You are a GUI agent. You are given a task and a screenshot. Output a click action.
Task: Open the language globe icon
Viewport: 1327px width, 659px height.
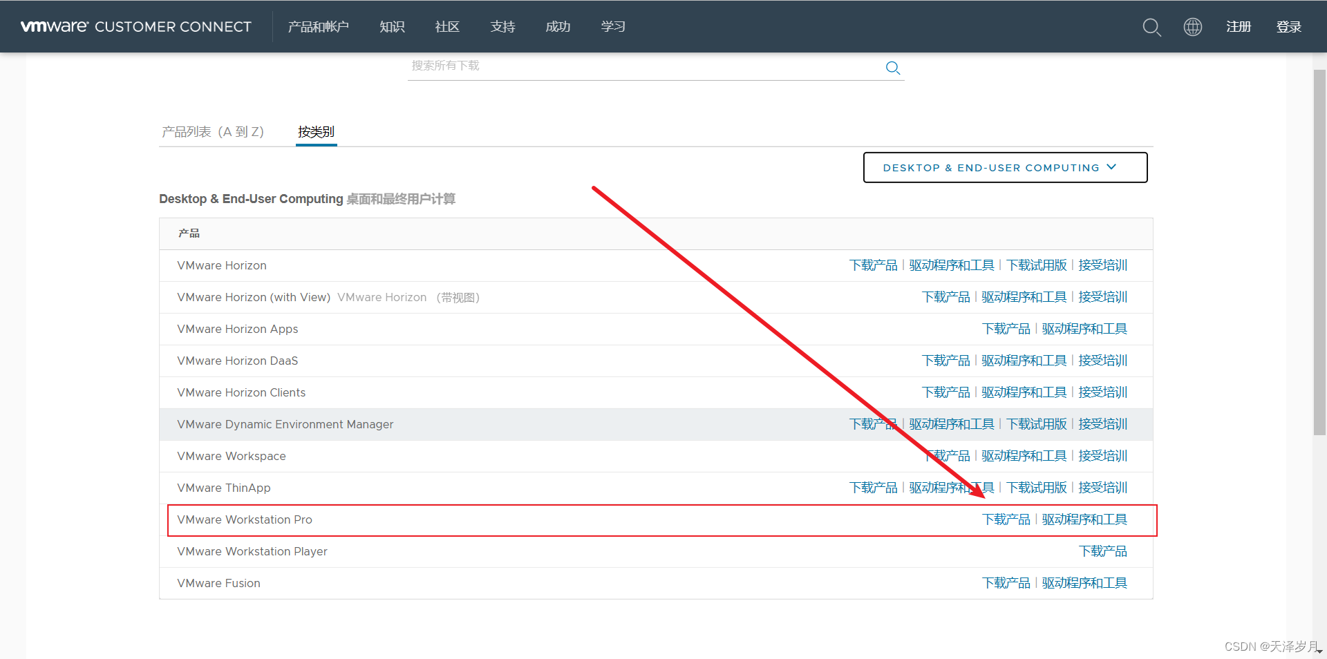(1193, 27)
